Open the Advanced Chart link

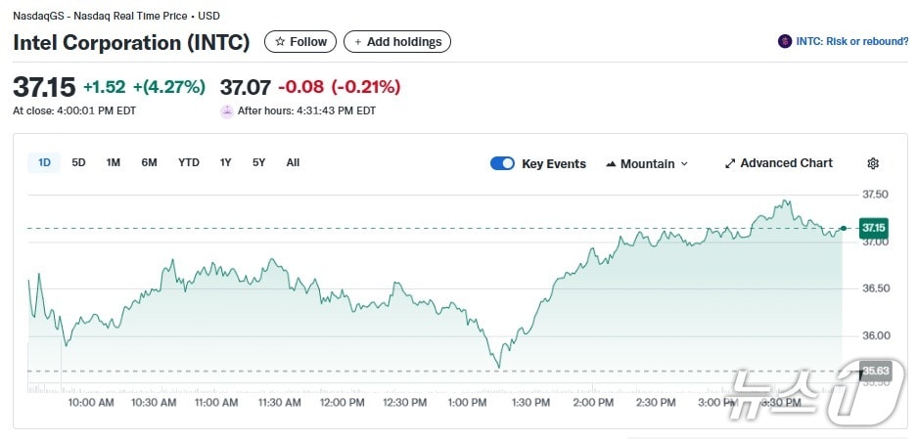(x=786, y=163)
